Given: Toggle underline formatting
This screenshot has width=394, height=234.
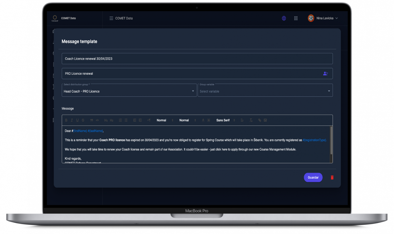Looking at the screenshot, I should (77, 120).
